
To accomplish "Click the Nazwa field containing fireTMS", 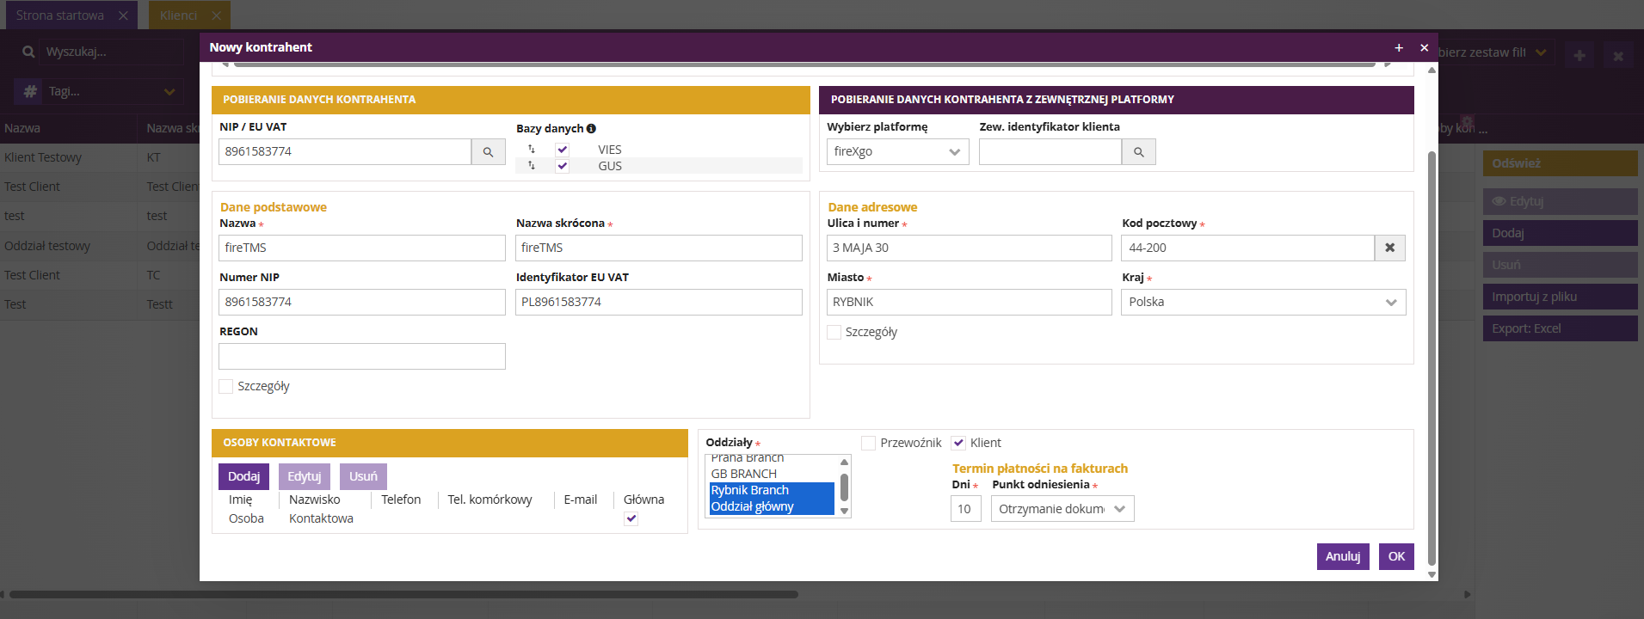I will click(362, 248).
